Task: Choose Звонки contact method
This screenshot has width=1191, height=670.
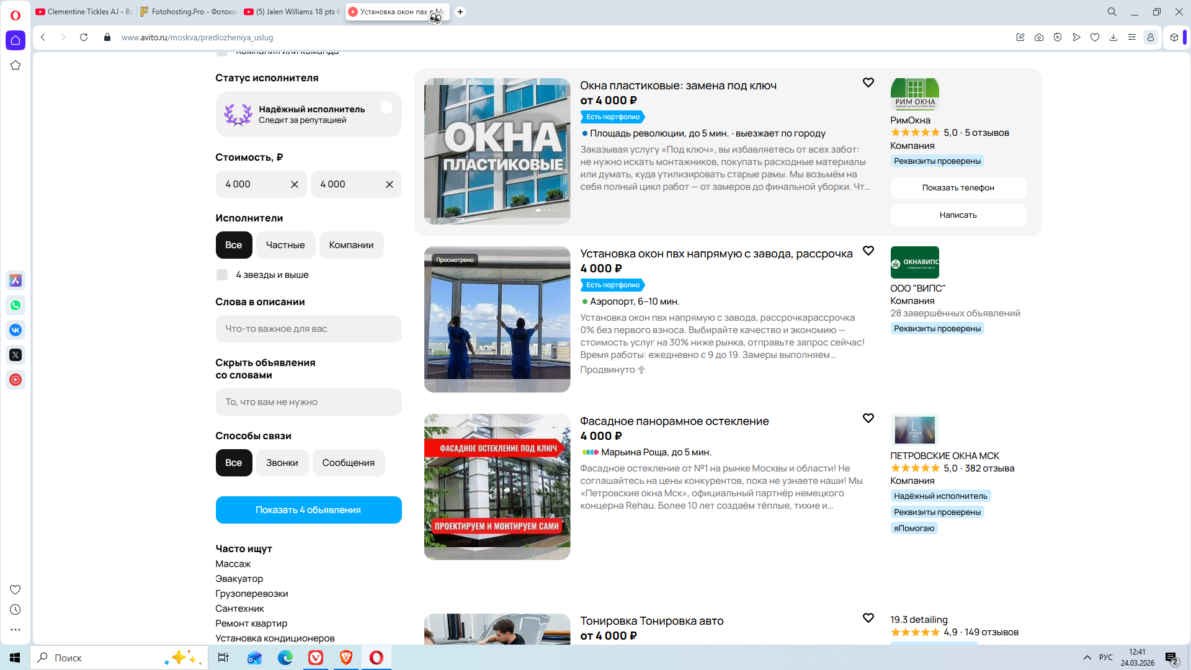Action: pos(282,463)
